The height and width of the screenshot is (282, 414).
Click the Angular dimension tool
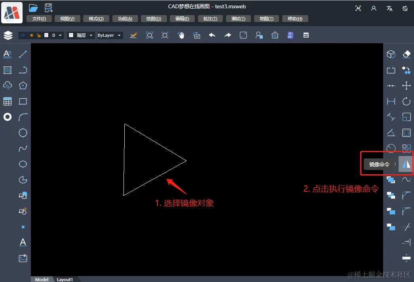click(x=391, y=133)
